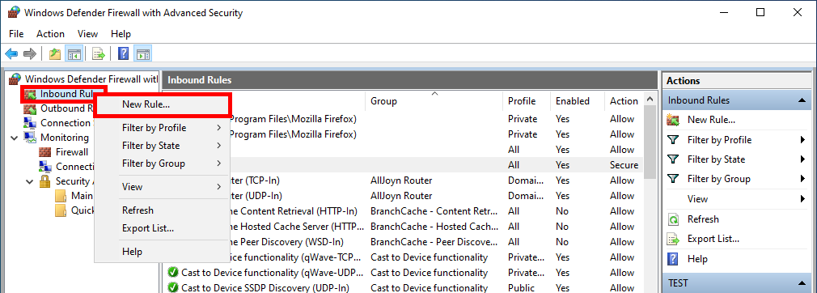Click Refresh in the Actions pane
Screen dimensions: 817x293
(703, 219)
